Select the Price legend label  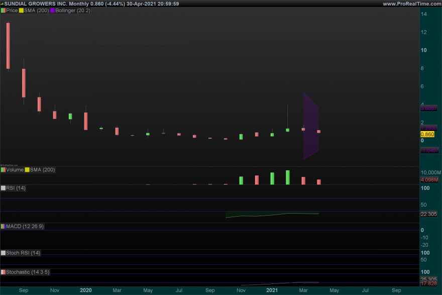12,11
